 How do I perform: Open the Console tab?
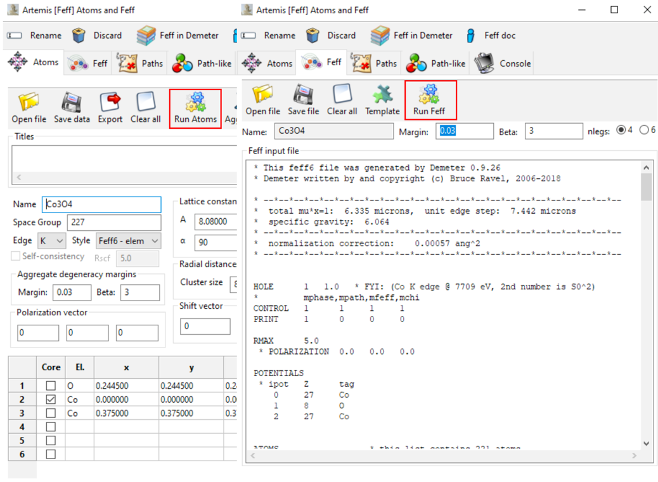pyautogui.click(x=502, y=63)
